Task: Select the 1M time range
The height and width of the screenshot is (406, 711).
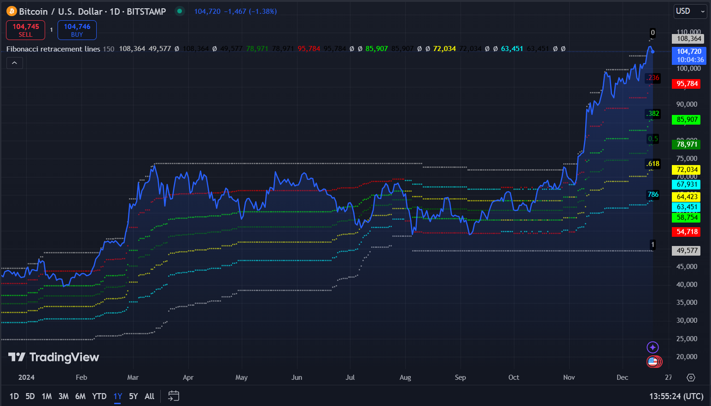Action: [x=47, y=396]
